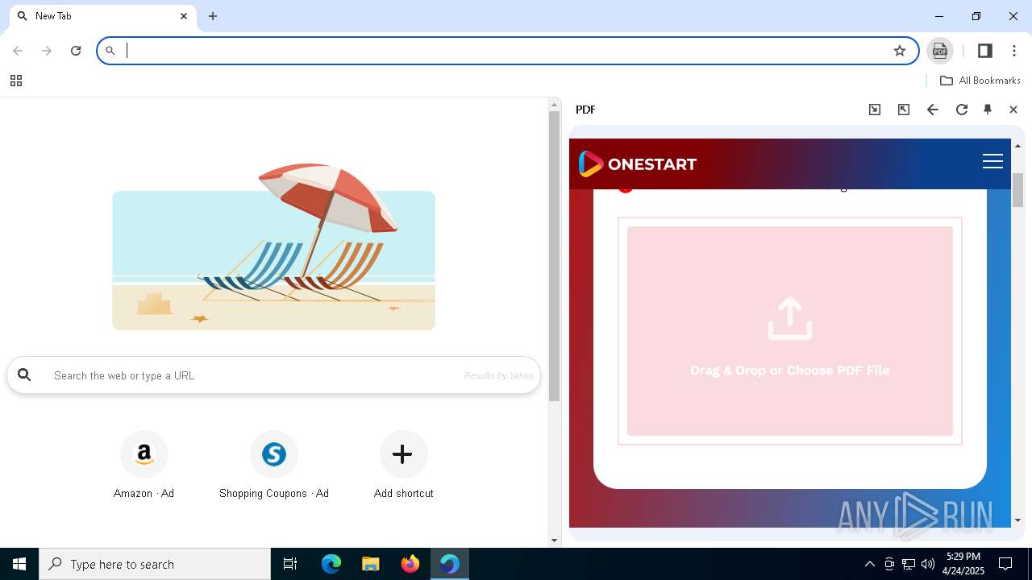Viewport: 1032px width, 580px height.
Task: Pin the PDF side panel
Action: (988, 110)
